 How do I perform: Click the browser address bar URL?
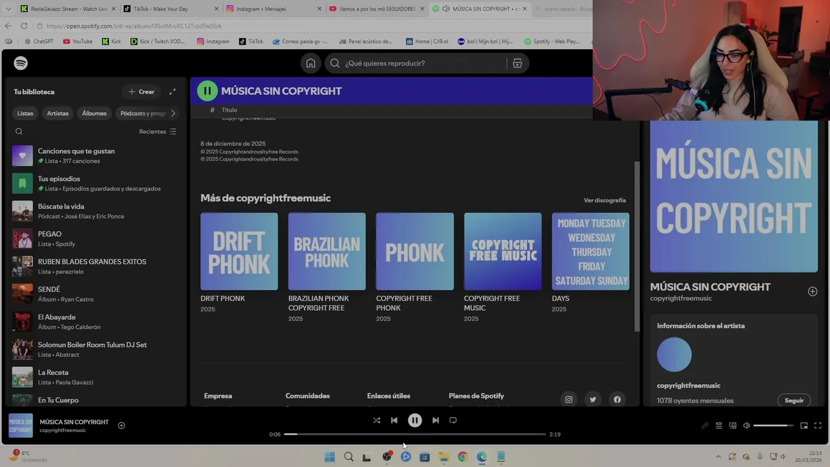click(134, 26)
